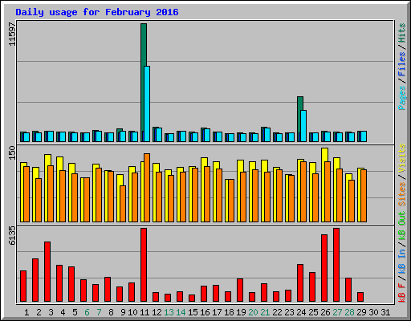Click the cyan pages bar for day 21
411x321 pixels.
pyautogui.click(x=267, y=135)
